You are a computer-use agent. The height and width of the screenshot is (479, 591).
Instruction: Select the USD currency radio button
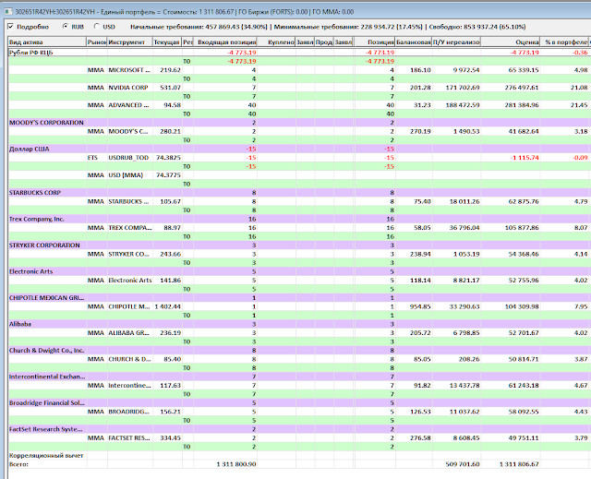(96, 27)
